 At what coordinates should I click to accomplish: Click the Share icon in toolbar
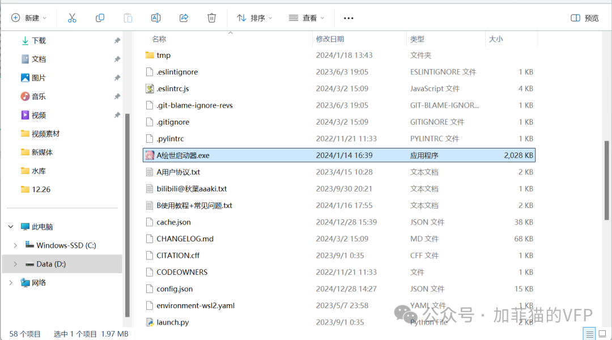[184, 18]
